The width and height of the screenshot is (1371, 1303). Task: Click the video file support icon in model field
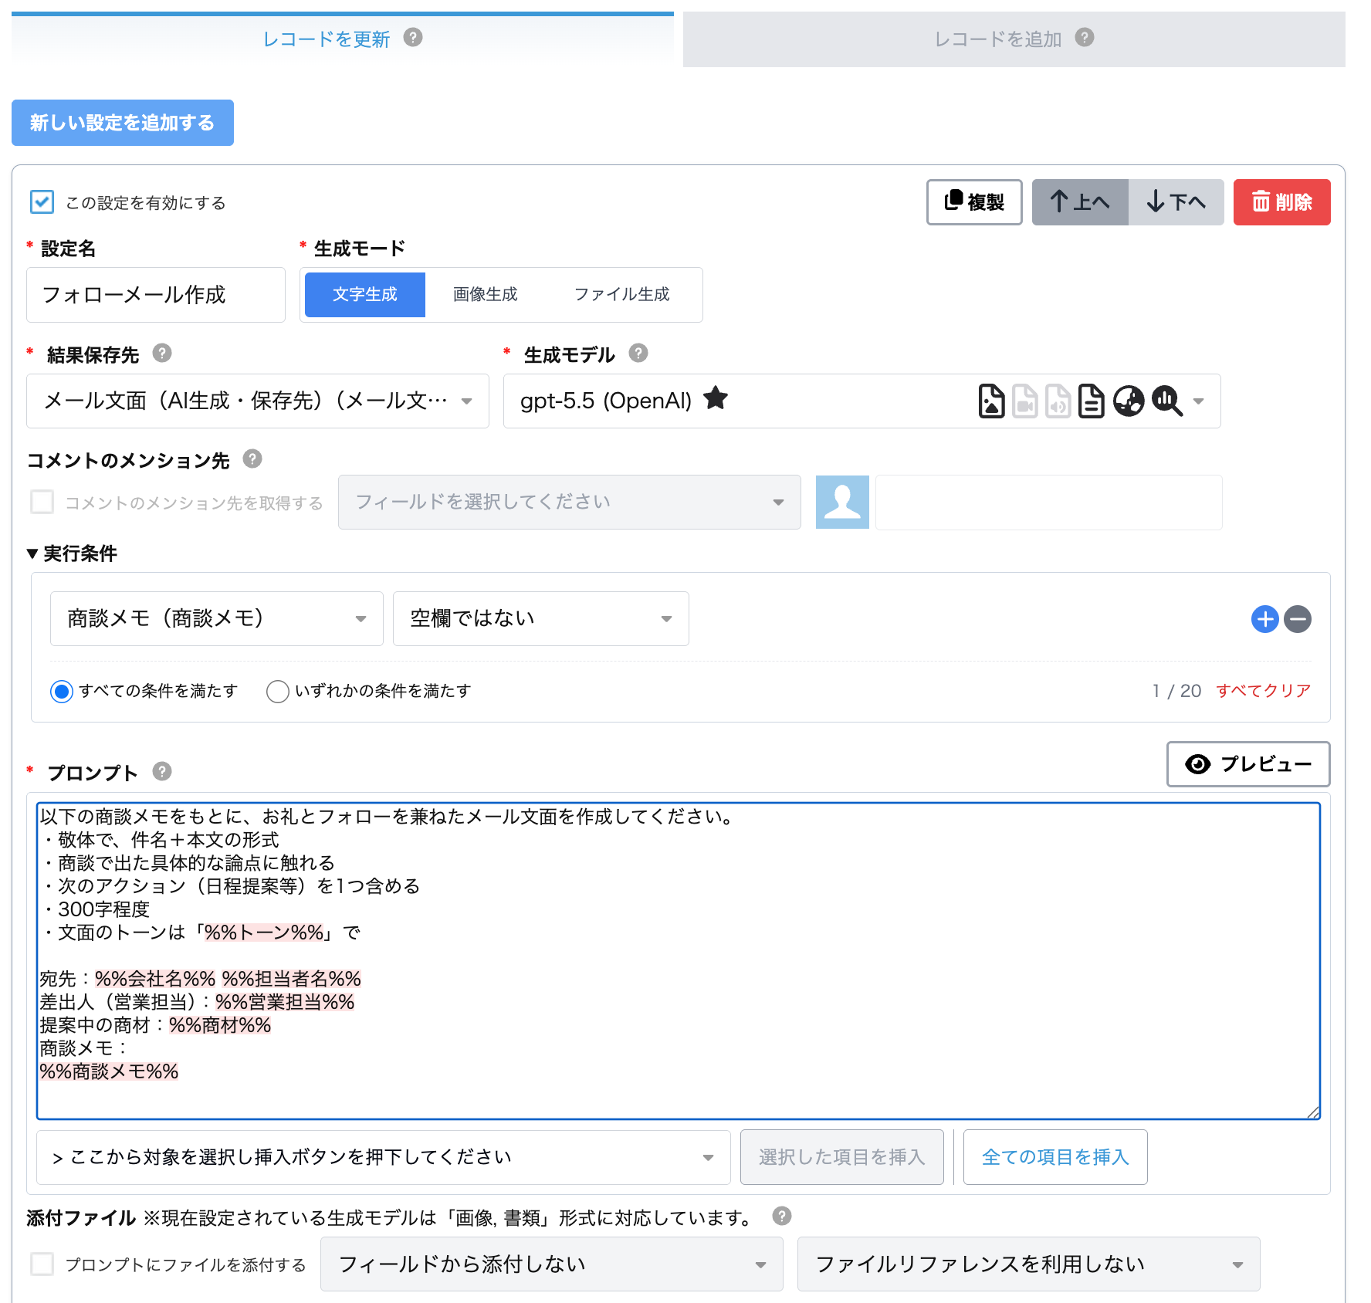coord(1024,401)
